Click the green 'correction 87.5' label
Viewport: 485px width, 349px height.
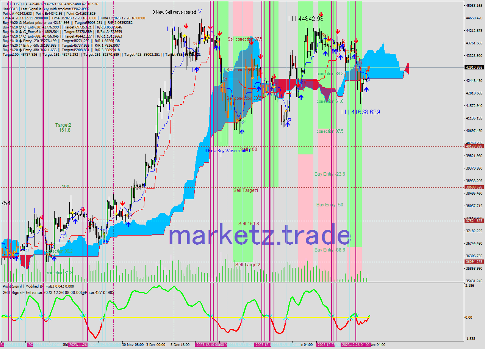click(x=330, y=131)
